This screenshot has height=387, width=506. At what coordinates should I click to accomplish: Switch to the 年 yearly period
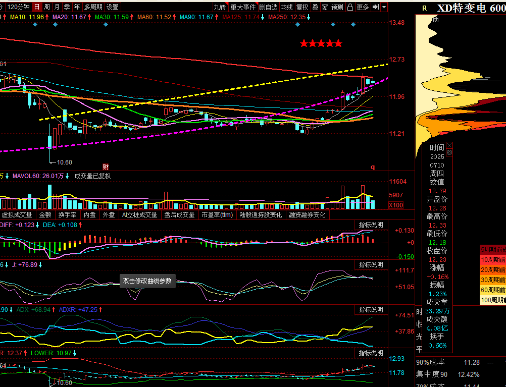click(x=77, y=7)
